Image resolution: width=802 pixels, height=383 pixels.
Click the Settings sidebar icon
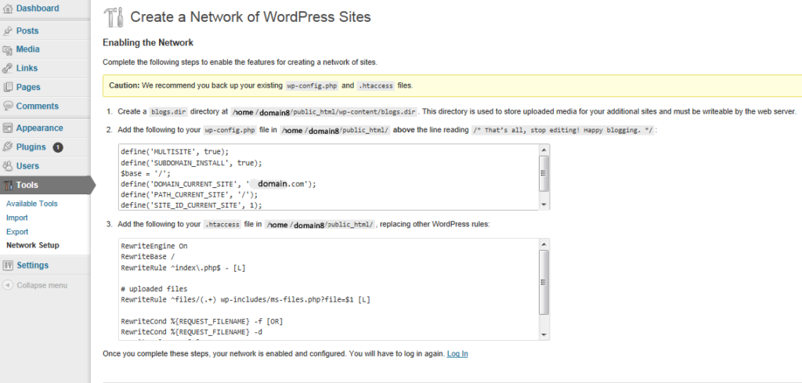7,266
